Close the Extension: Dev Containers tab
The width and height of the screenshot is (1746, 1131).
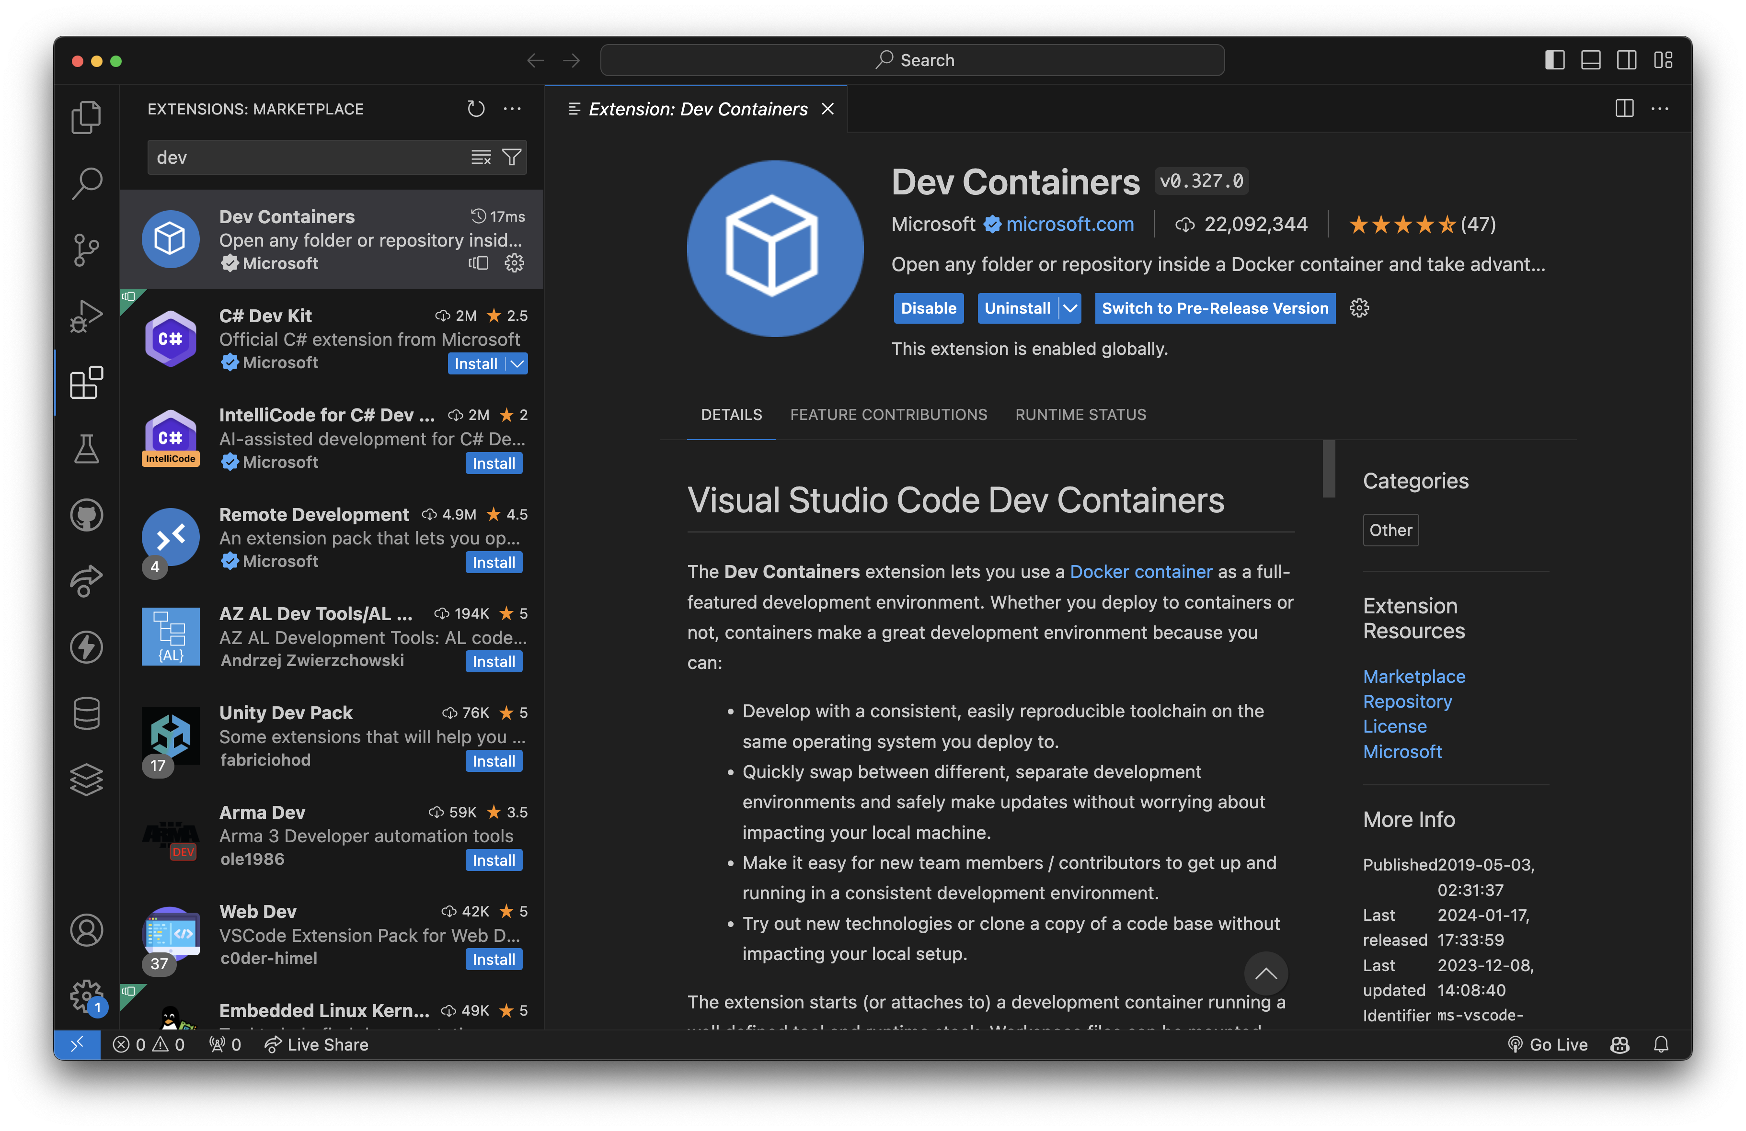click(828, 109)
